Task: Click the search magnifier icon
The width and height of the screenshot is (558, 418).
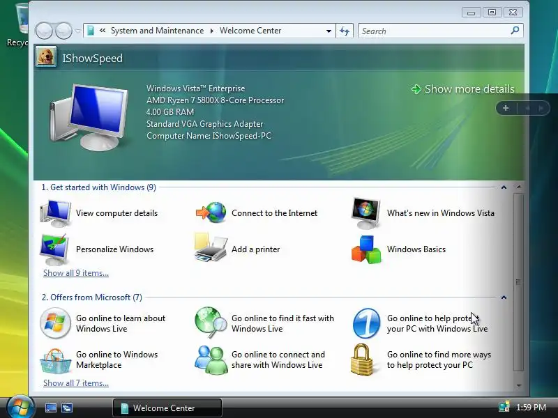Action: [x=515, y=31]
